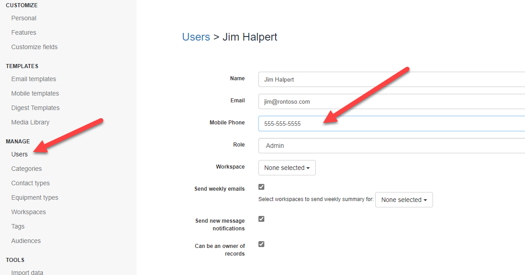The image size is (525, 275).
Task: Click the Name field with Jim Halpert
Action: pos(392,79)
